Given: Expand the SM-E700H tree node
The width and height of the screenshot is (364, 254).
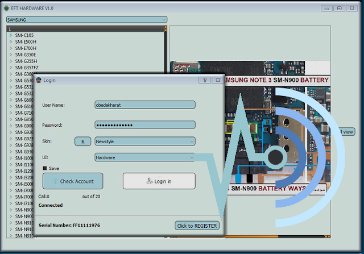Looking at the screenshot, I should coord(11,48).
